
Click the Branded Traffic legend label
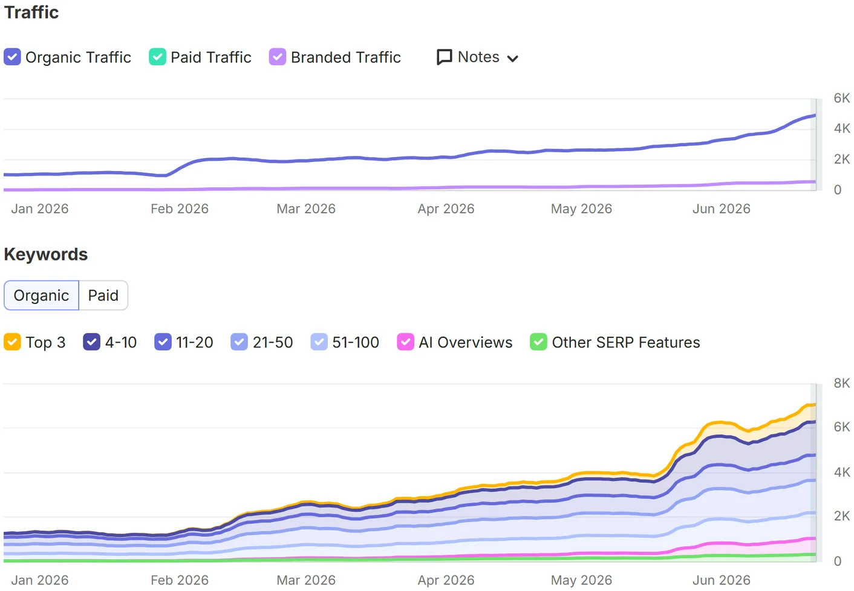pos(346,57)
